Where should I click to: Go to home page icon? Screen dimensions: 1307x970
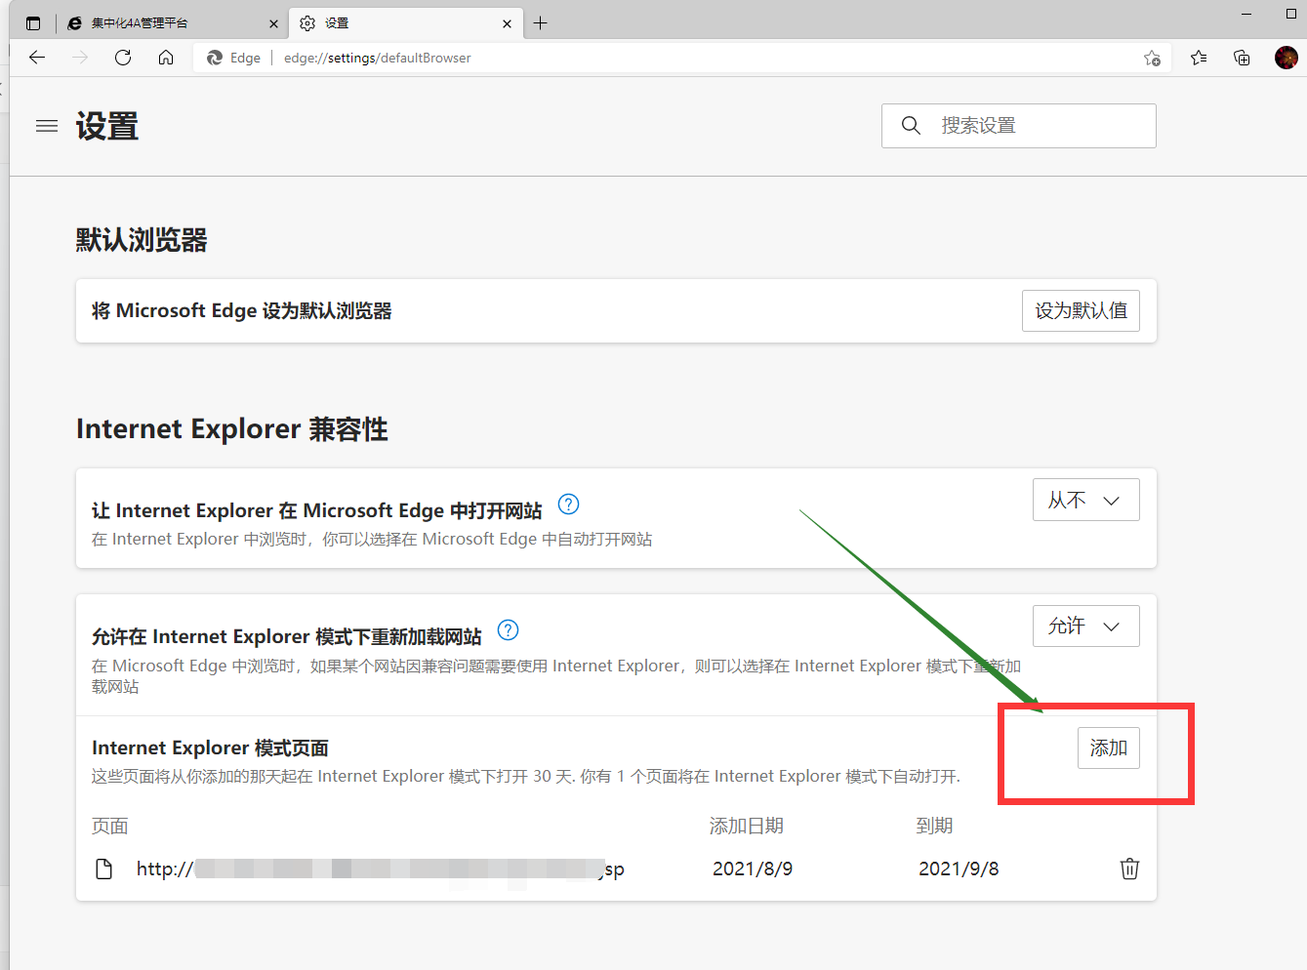(166, 58)
